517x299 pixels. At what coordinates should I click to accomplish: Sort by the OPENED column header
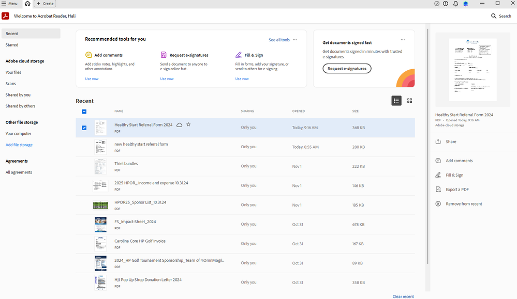(299, 111)
